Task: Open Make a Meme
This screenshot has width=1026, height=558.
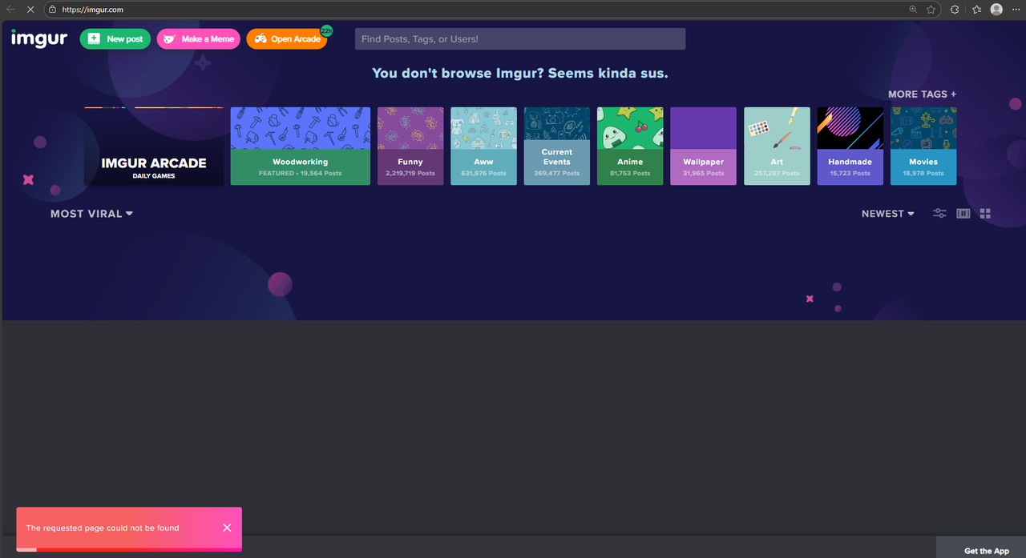Action: 199,38
